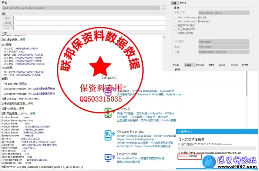259x171 pixels.
Task: Toggle the 强制BROM模式 checkbox
Action: click(x=176, y=25)
